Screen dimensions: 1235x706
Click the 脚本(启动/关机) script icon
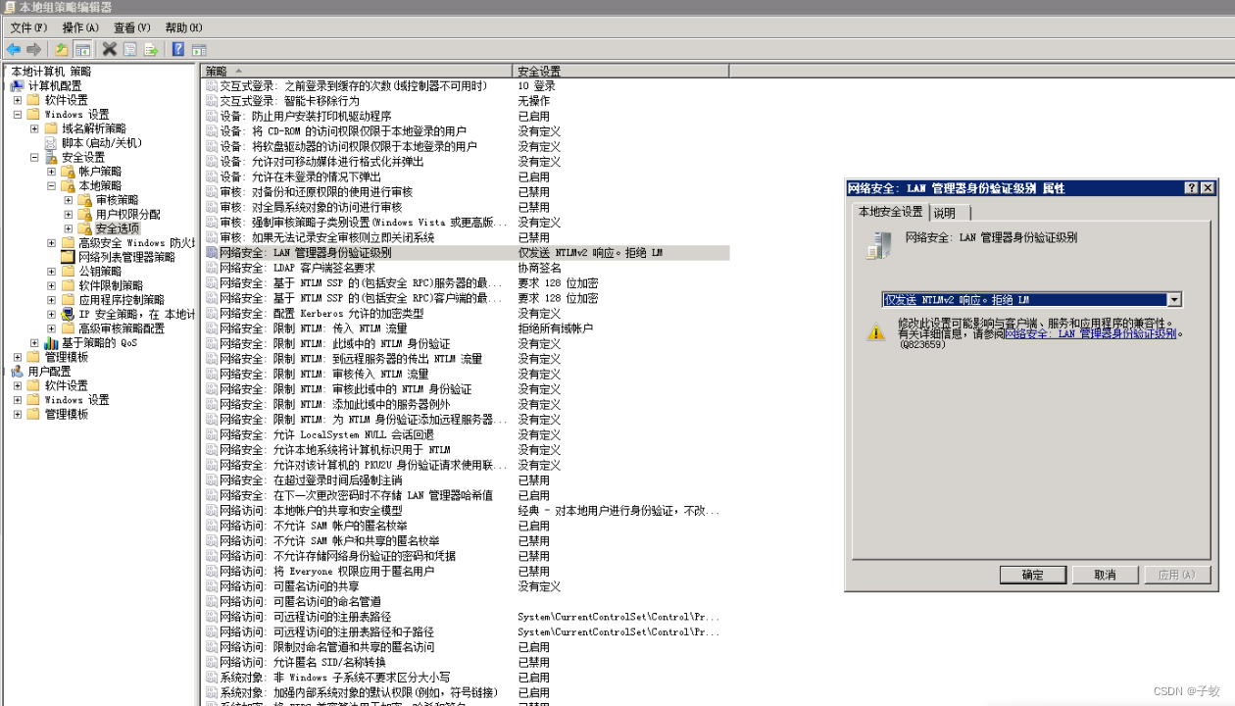(x=51, y=143)
